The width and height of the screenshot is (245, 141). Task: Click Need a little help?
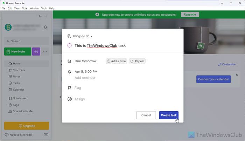[19, 135]
